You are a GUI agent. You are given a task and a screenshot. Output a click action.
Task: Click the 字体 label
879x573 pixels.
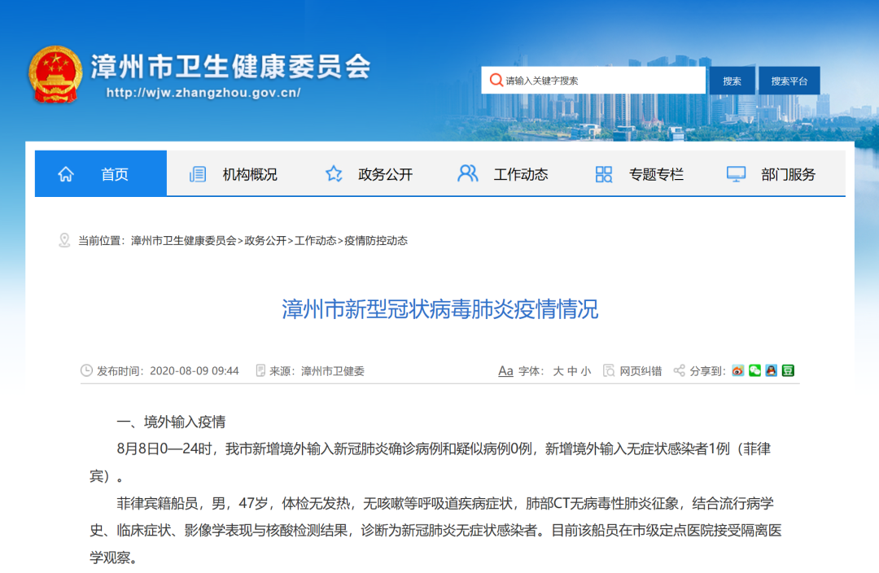pos(531,371)
